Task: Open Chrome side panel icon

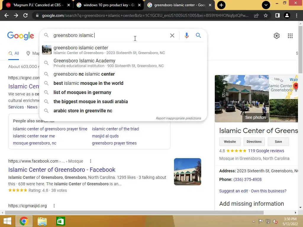Action: click(278, 15)
